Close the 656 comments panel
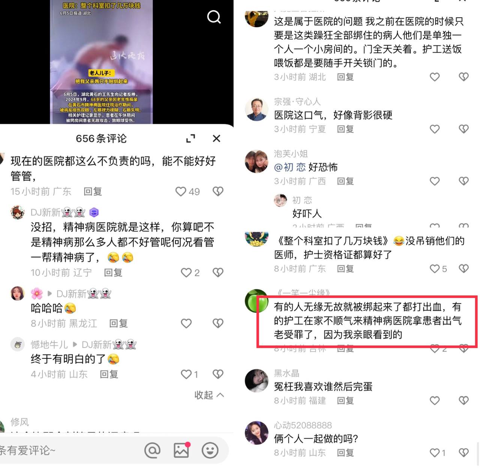The width and height of the screenshot is (480, 468). click(x=216, y=138)
